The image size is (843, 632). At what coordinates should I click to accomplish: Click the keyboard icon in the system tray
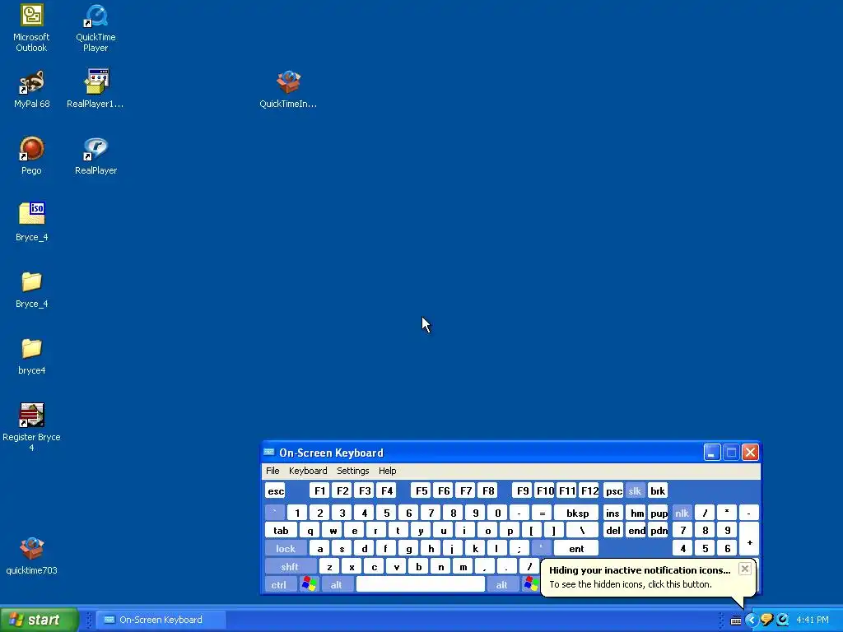pos(736,620)
